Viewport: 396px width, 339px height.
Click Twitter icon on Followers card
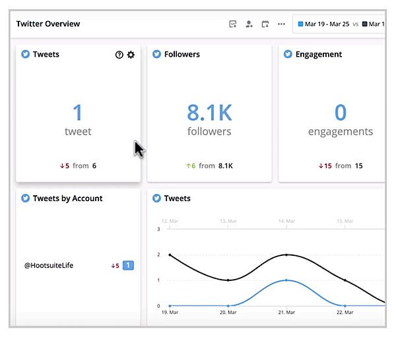coord(157,54)
